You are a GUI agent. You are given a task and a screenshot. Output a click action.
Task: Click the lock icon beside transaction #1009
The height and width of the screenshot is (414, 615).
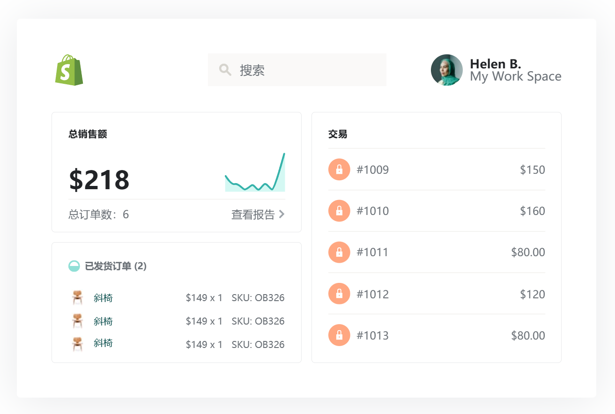[x=339, y=170]
